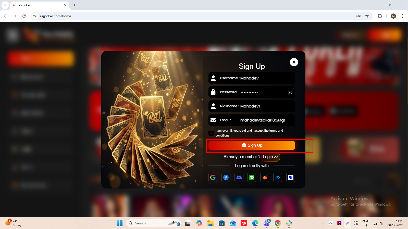Log in using the Discord icon
Image resolution: width=408 pixels, height=229 pixels.
click(239, 178)
